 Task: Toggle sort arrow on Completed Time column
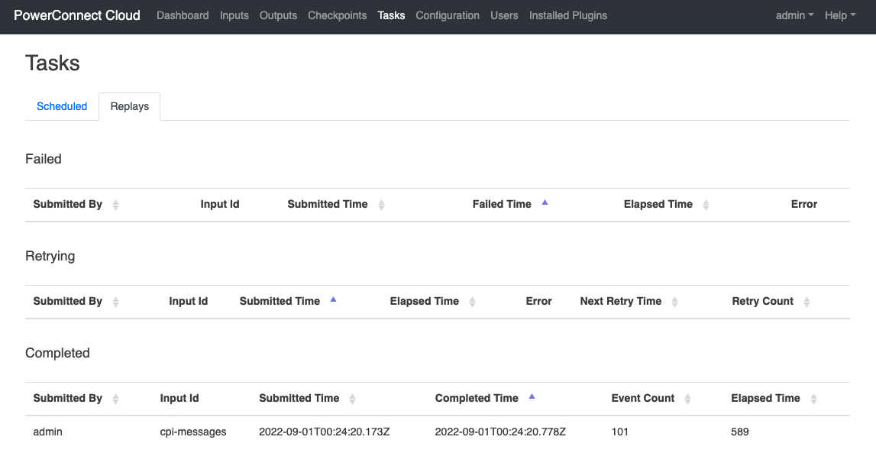[532, 397]
